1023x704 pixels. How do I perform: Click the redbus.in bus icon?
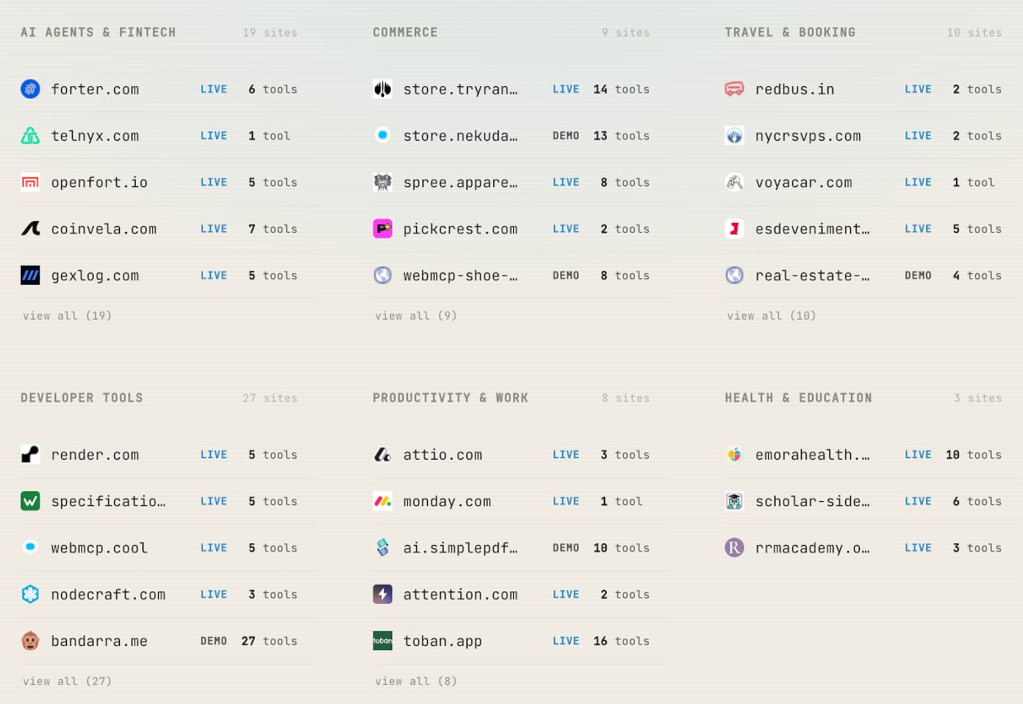pyautogui.click(x=734, y=89)
